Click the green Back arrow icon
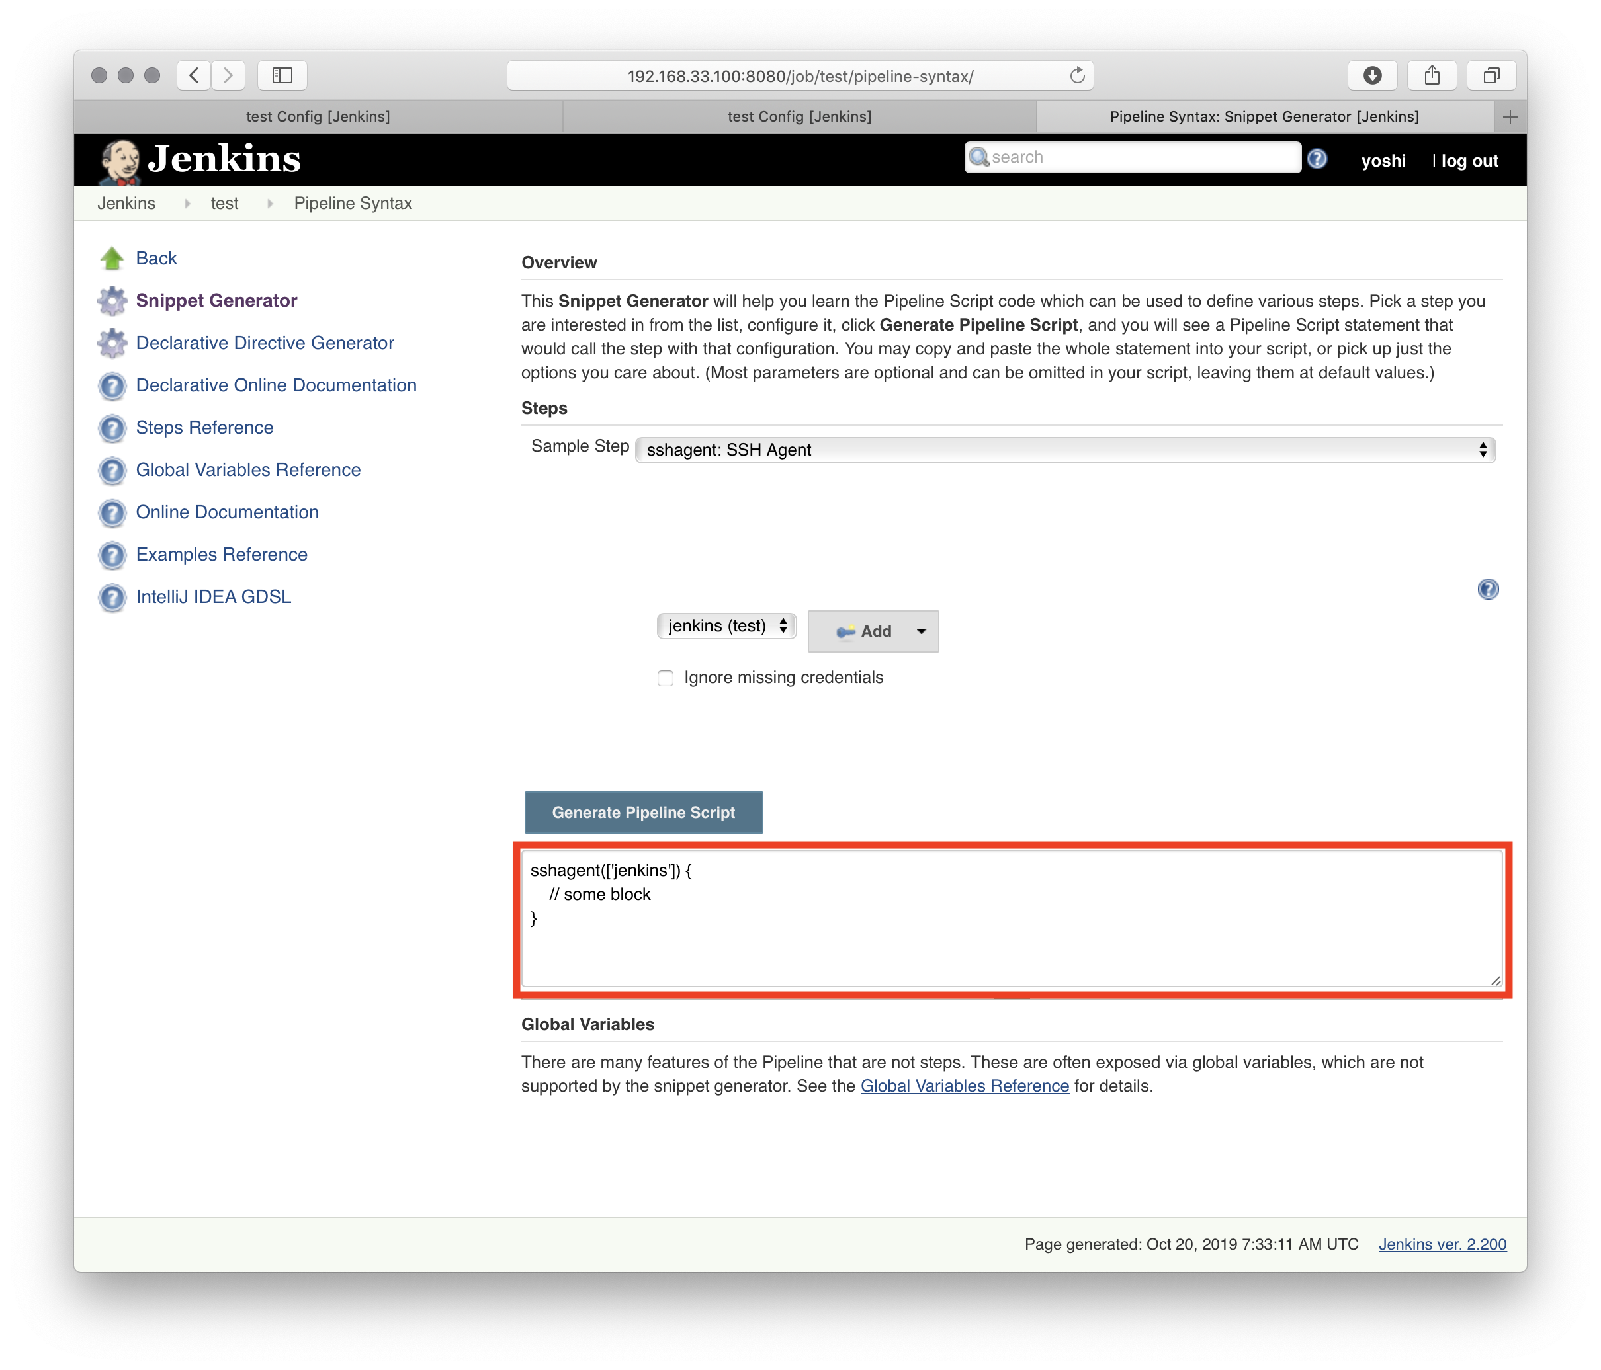 point(112,259)
